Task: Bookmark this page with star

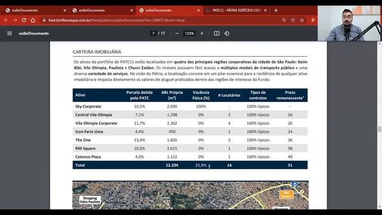Action: click(302, 20)
